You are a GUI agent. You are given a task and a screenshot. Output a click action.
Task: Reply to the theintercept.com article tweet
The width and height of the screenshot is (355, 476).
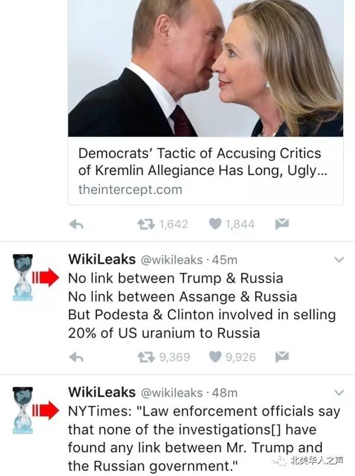(76, 225)
